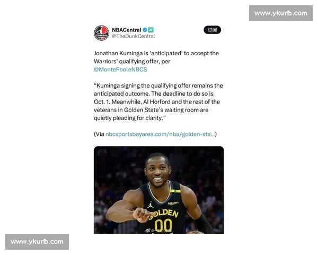Open the NBACentral profile avatar
Screen dimensions: 318x255
101,33
